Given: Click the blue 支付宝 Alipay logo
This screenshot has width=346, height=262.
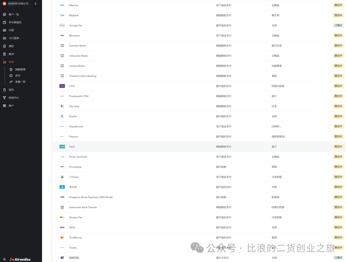Looking at the screenshot, I should pos(62,187).
